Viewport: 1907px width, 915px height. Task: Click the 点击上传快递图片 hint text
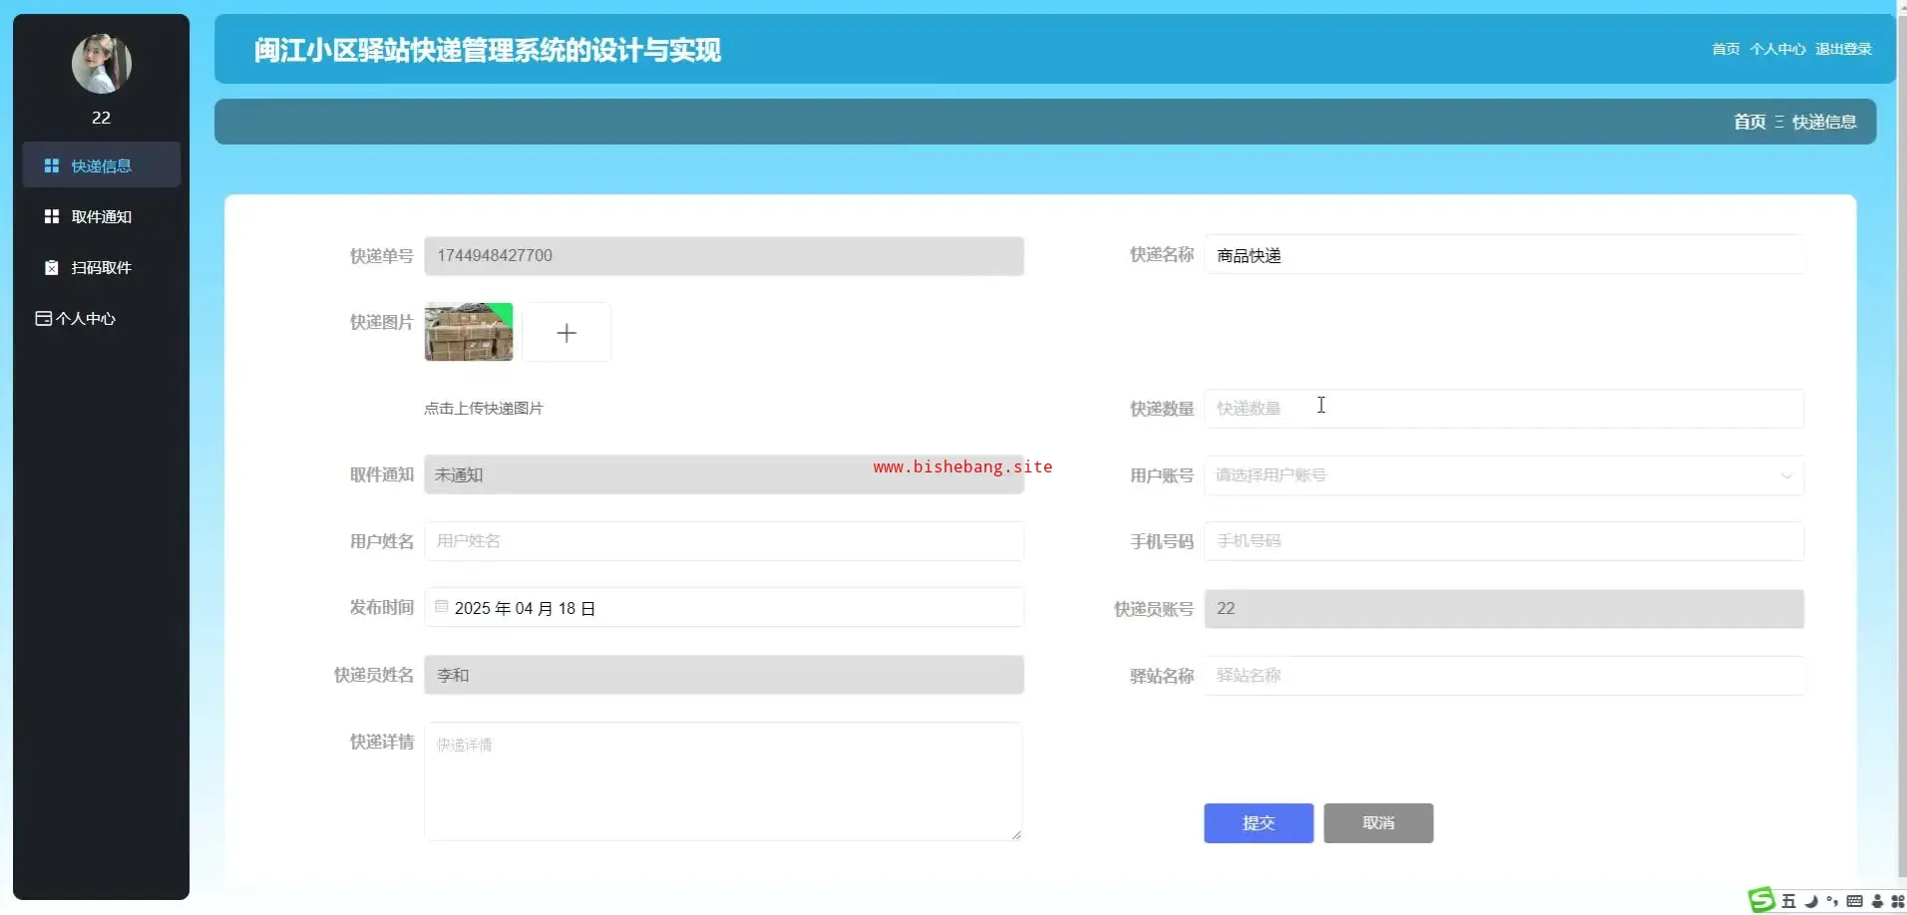pos(484,409)
